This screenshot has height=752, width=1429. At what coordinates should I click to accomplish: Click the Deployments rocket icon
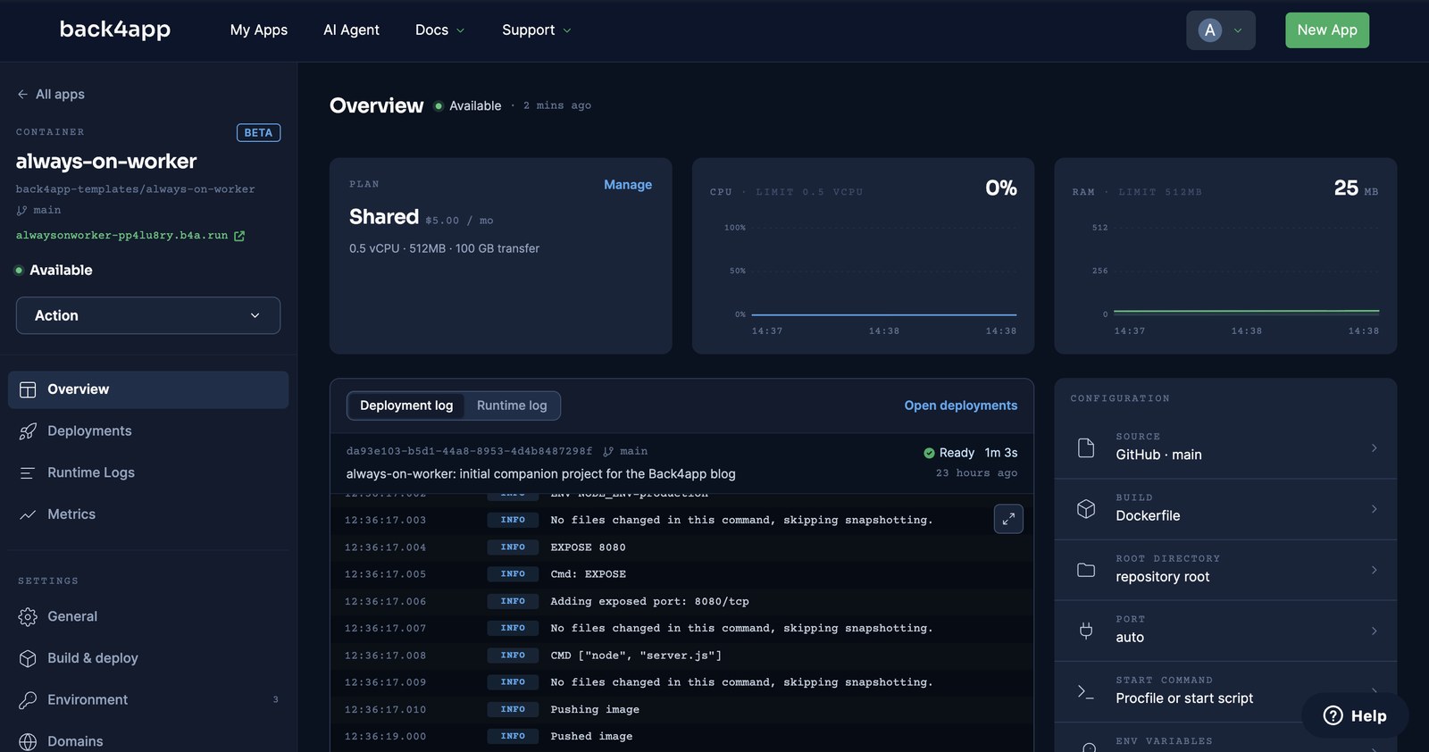(x=28, y=431)
